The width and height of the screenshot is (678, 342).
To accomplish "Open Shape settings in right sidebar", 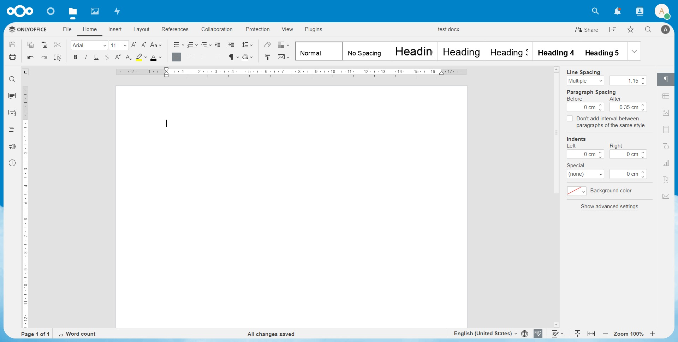I will point(666,146).
